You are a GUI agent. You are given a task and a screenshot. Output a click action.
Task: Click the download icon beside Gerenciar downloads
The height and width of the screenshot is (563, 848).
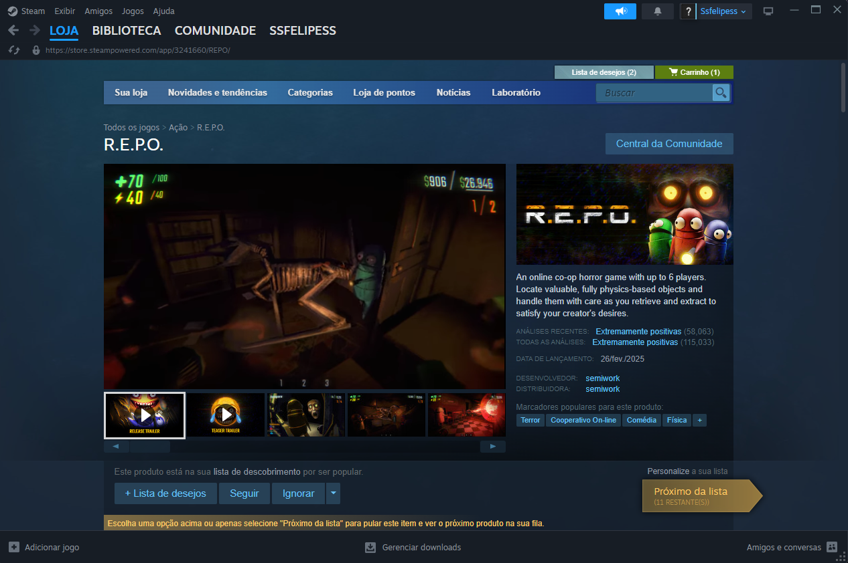(370, 547)
